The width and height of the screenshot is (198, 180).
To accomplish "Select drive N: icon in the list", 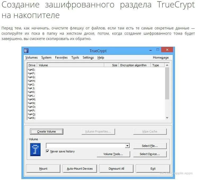I will (x=30, y=103).
